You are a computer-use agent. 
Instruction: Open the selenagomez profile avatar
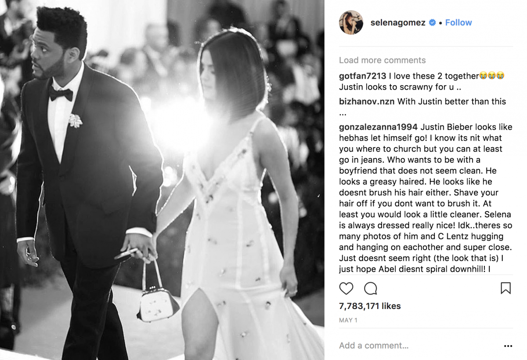coord(351,22)
